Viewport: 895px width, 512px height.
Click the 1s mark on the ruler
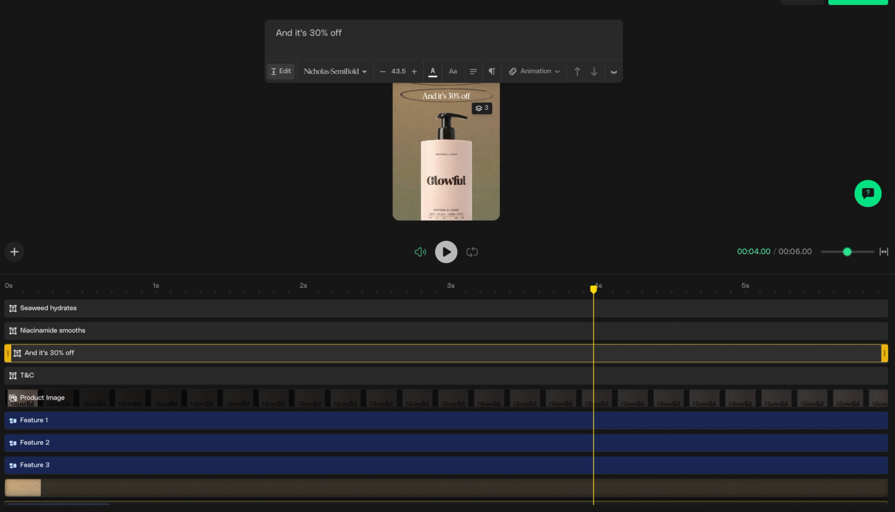156,286
